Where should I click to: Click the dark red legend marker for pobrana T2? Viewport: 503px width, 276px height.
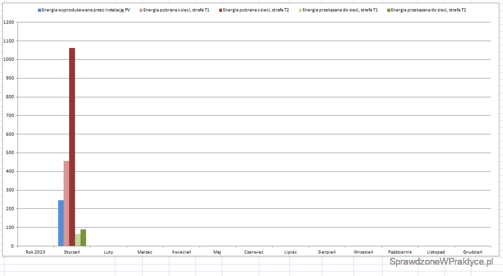(221, 10)
